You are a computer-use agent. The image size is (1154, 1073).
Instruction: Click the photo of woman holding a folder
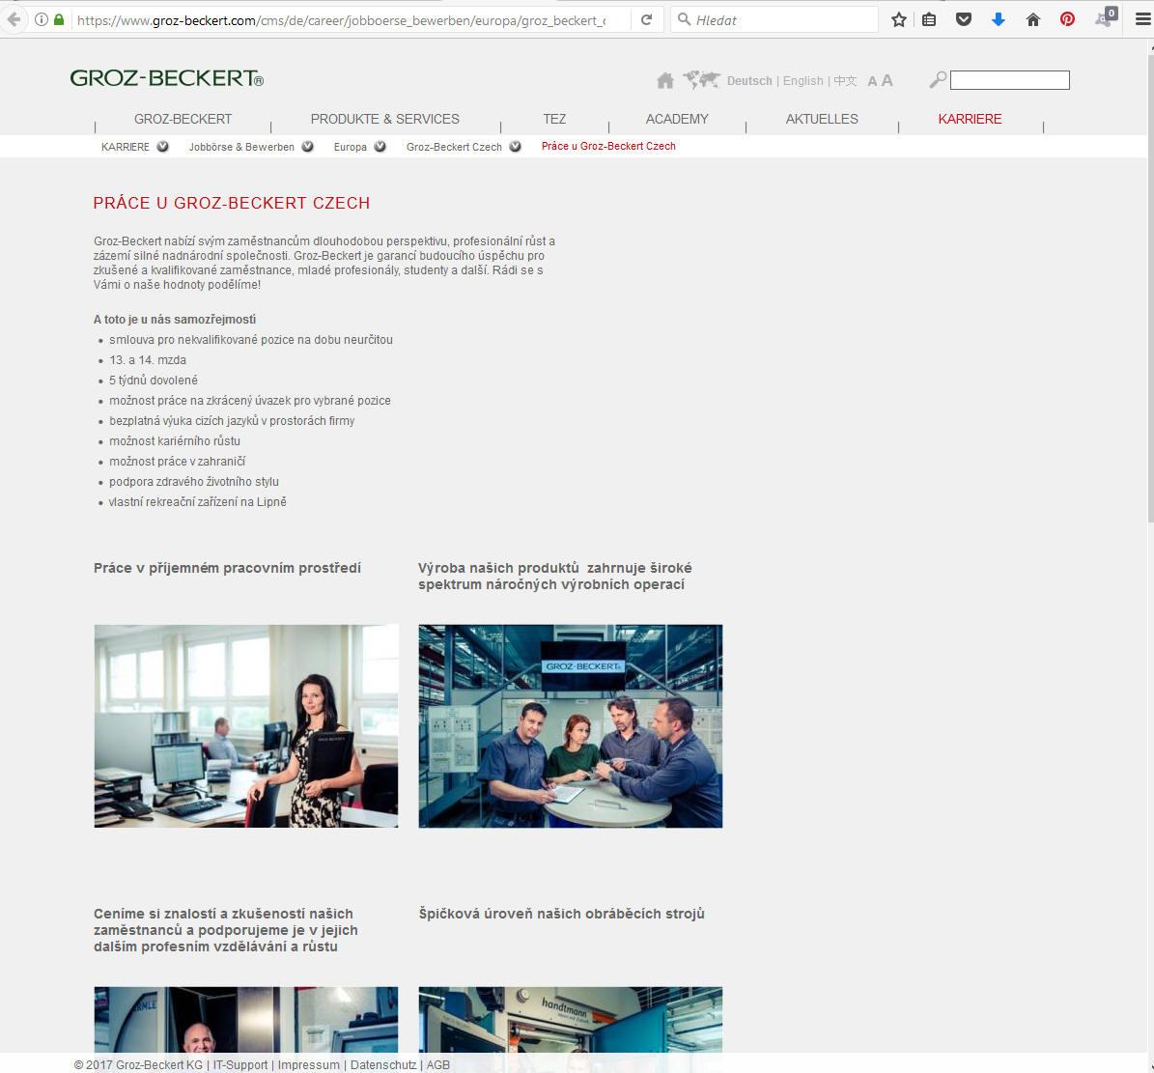[246, 725]
